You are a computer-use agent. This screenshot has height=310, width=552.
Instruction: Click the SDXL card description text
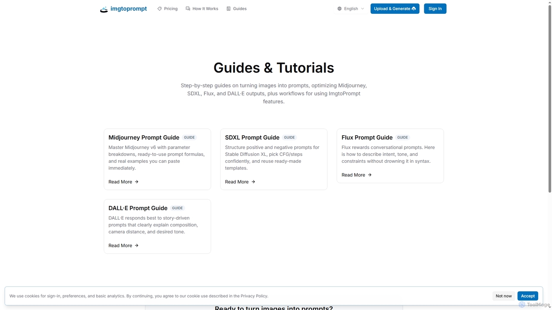coord(273,158)
